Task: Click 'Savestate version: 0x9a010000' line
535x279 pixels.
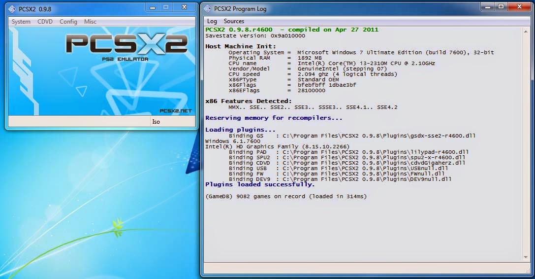Action: [x=255, y=35]
